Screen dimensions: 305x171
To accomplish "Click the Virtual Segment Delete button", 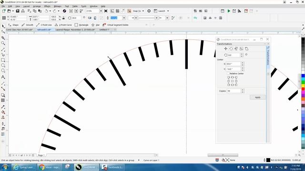I will [115, 25].
